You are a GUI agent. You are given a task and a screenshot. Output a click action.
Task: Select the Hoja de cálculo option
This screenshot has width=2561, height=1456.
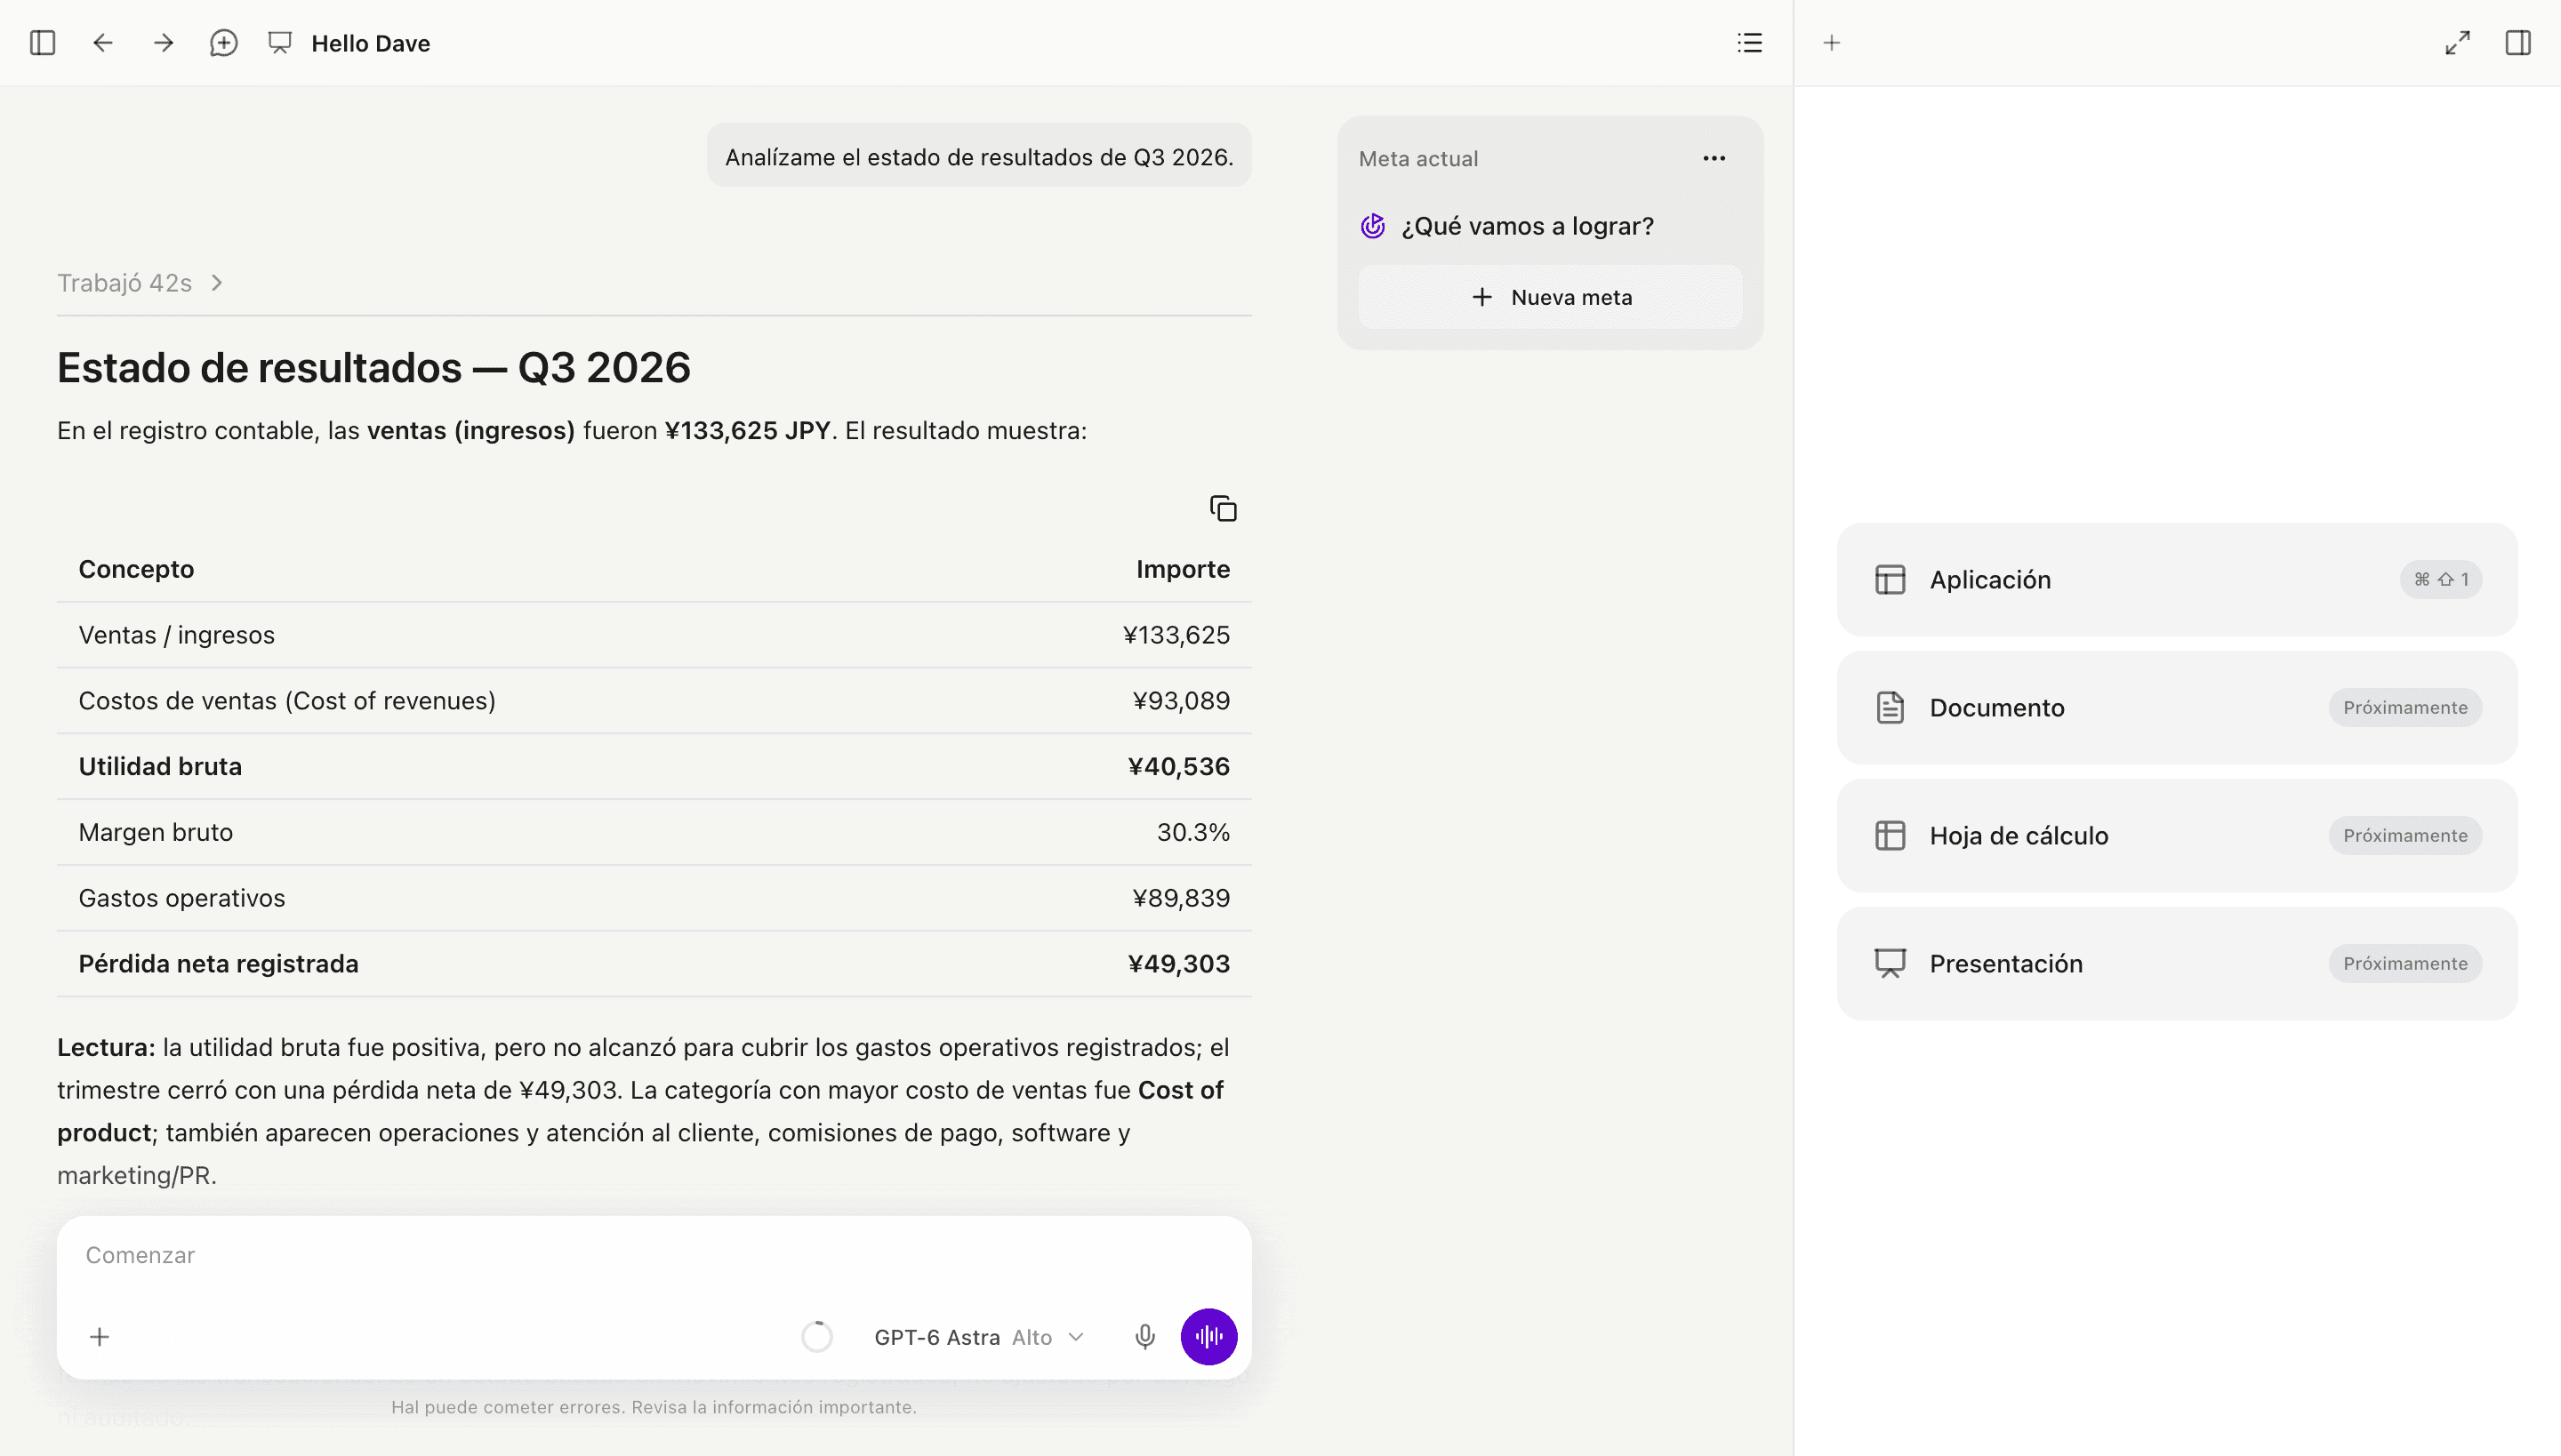click(x=2177, y=836)
